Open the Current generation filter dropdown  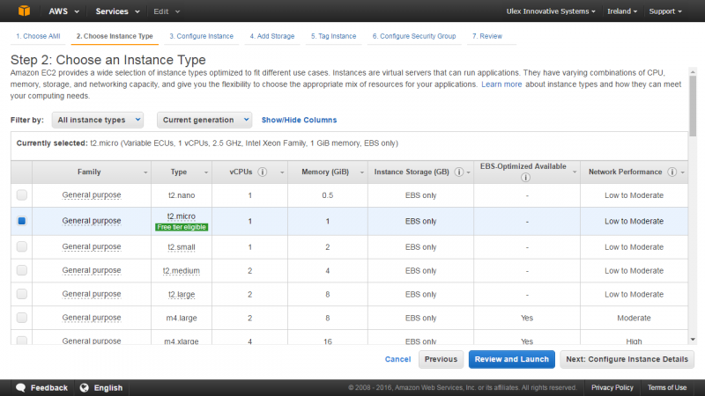point(204,120)
